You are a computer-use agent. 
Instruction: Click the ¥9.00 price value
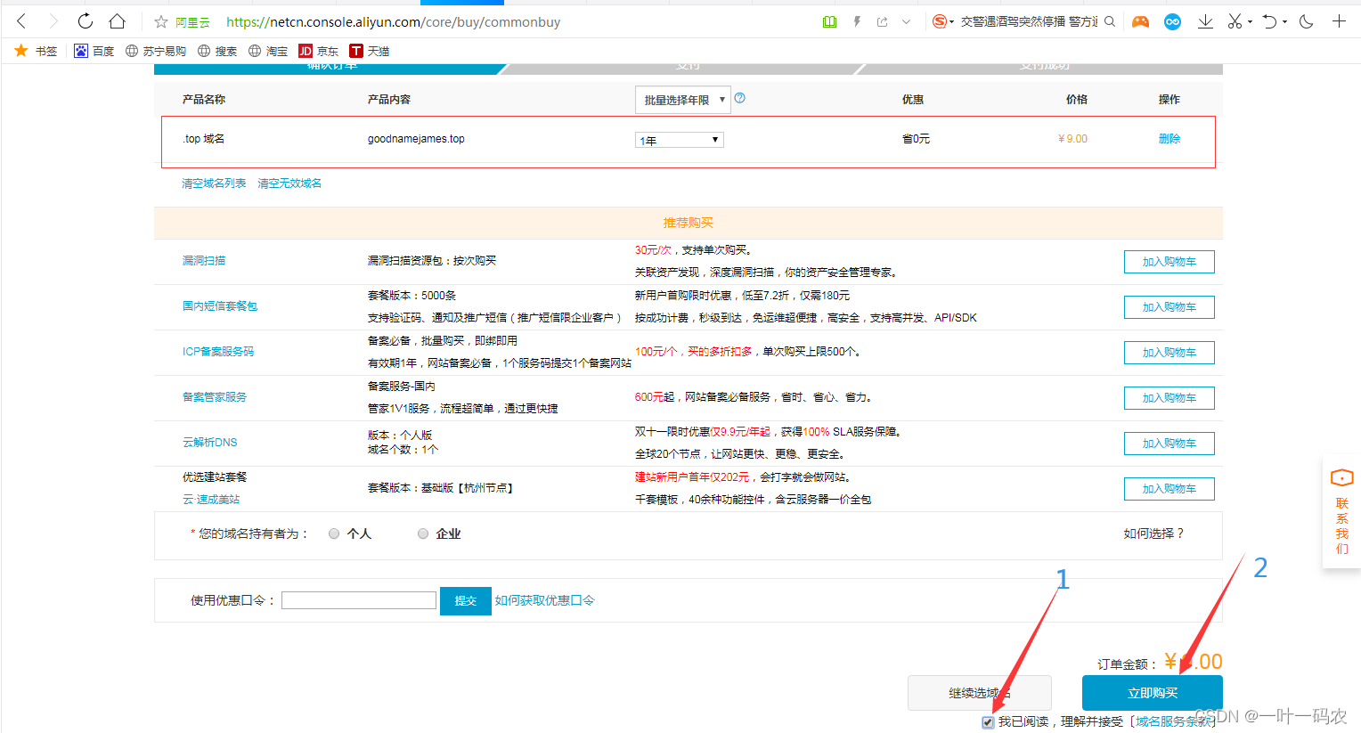tap(1072, 139)
